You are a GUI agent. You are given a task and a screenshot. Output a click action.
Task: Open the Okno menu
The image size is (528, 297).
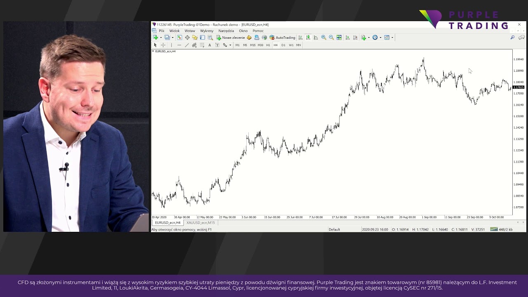[243, 31]
